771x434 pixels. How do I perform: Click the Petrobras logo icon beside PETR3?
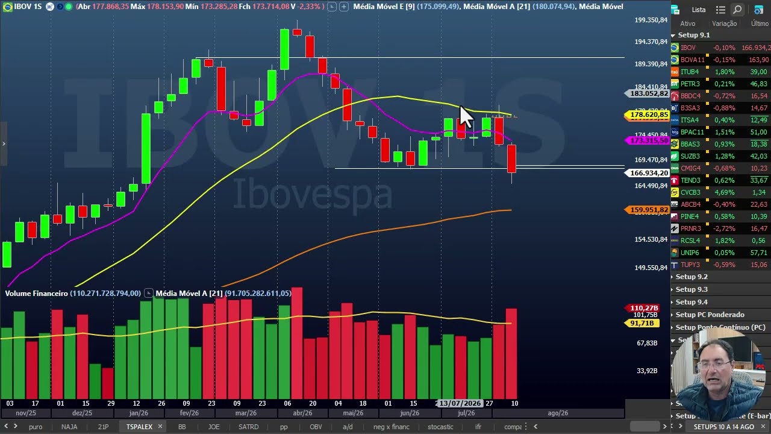point(675,84)
